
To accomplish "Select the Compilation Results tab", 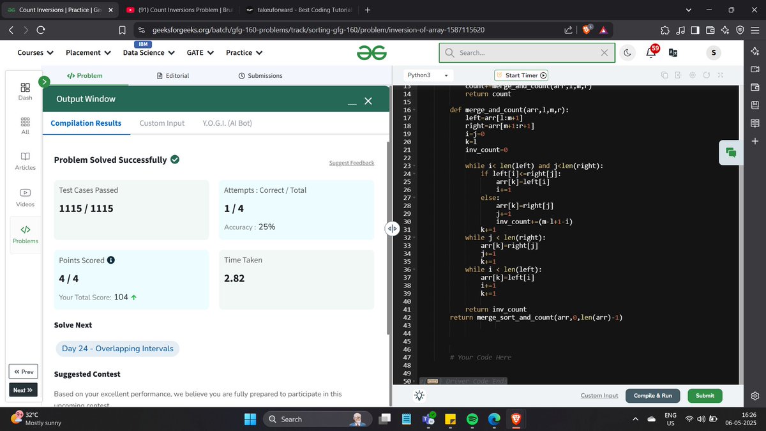I will [x=86, y=123].
